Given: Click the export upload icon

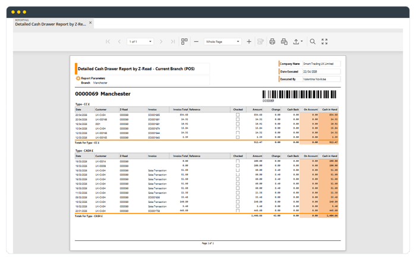Looking at the screenshot, I should (296, 42).
